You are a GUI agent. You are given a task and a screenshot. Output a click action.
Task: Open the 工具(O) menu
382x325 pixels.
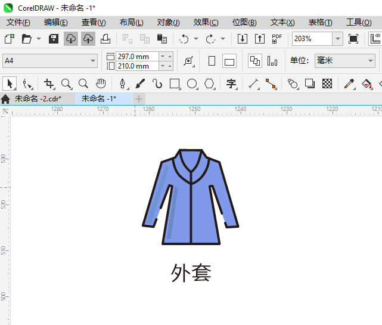point(359,23)
